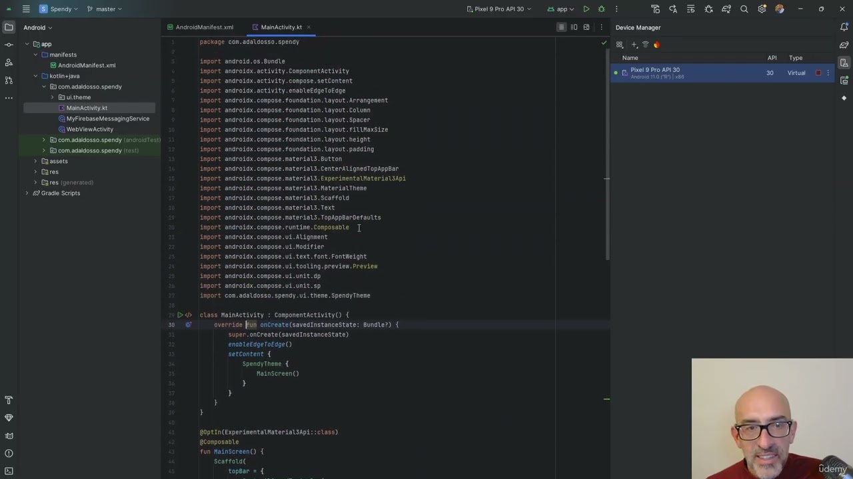Open the Terminal tool window

(x=9, y=470)
